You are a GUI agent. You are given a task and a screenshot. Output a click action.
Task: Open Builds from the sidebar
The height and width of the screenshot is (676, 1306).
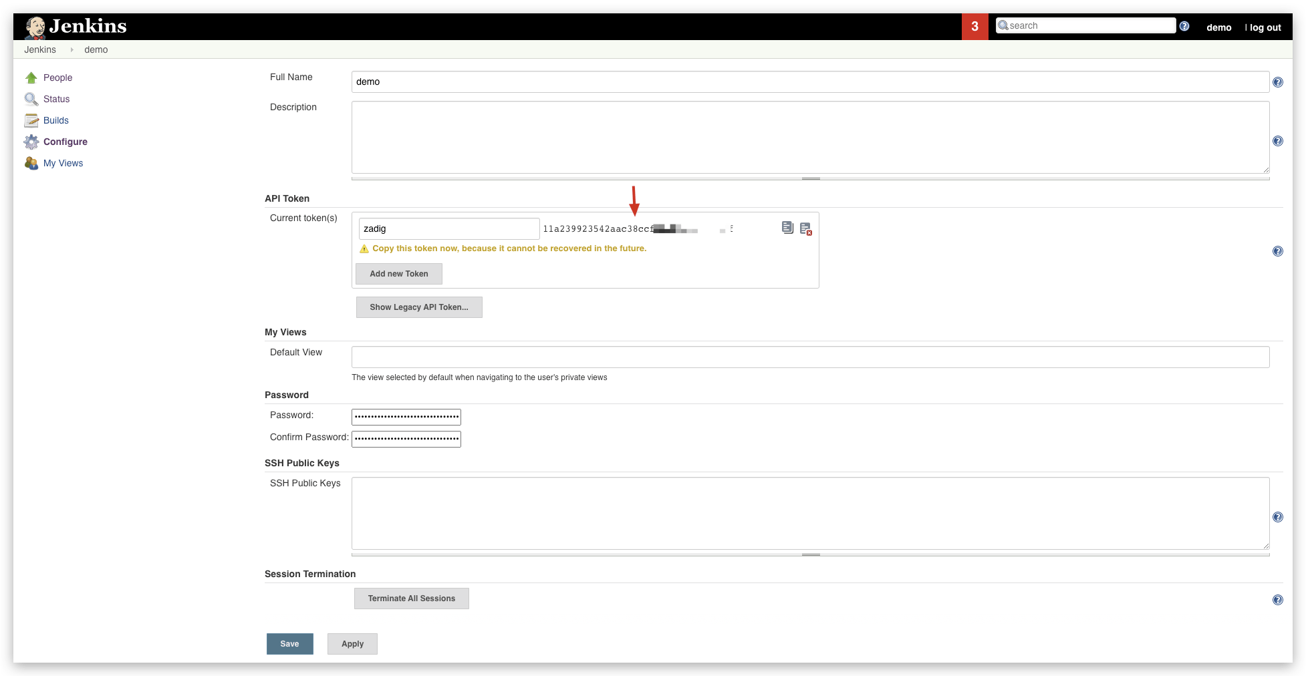(x=55, y=120)
